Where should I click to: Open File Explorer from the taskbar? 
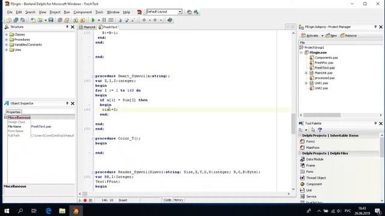(x=62, y=211)
